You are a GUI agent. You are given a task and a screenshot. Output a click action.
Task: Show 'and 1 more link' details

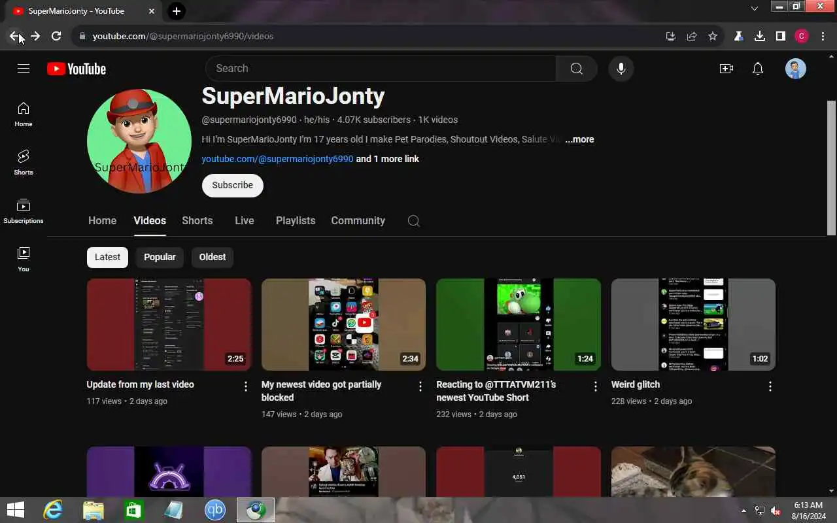(x=388, y=159)
